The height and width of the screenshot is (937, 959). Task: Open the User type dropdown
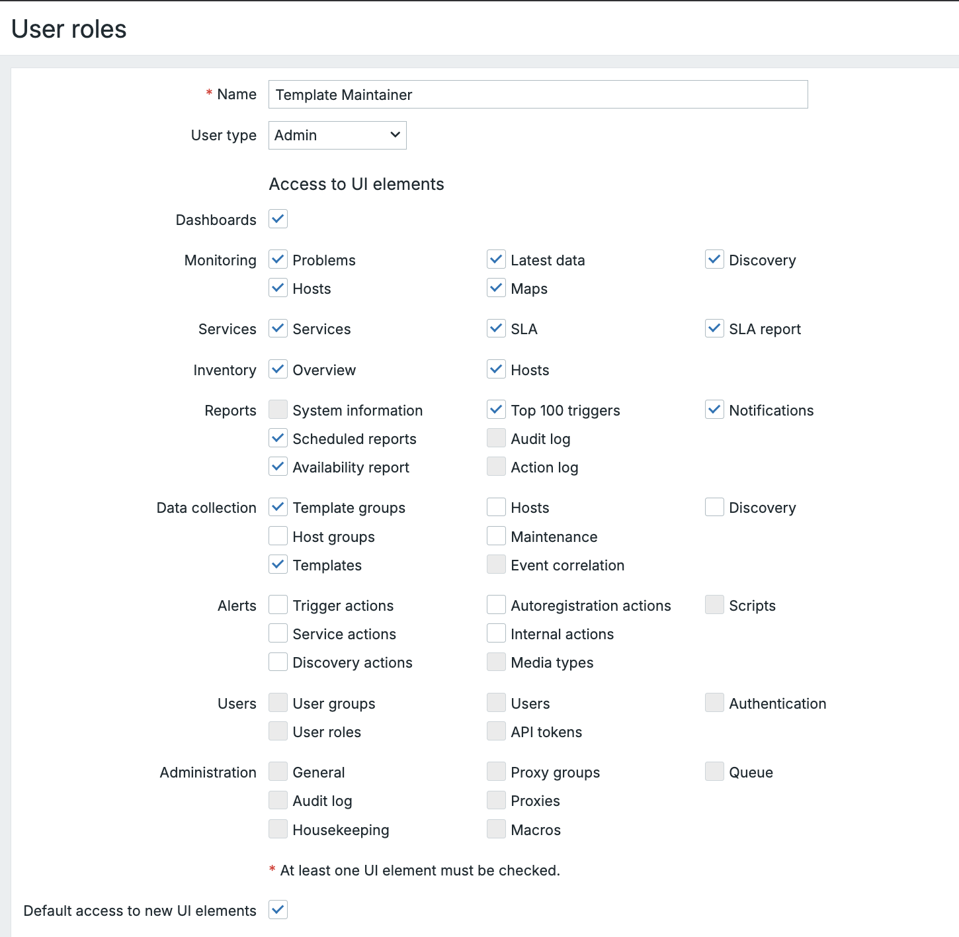tap(337, 135)
